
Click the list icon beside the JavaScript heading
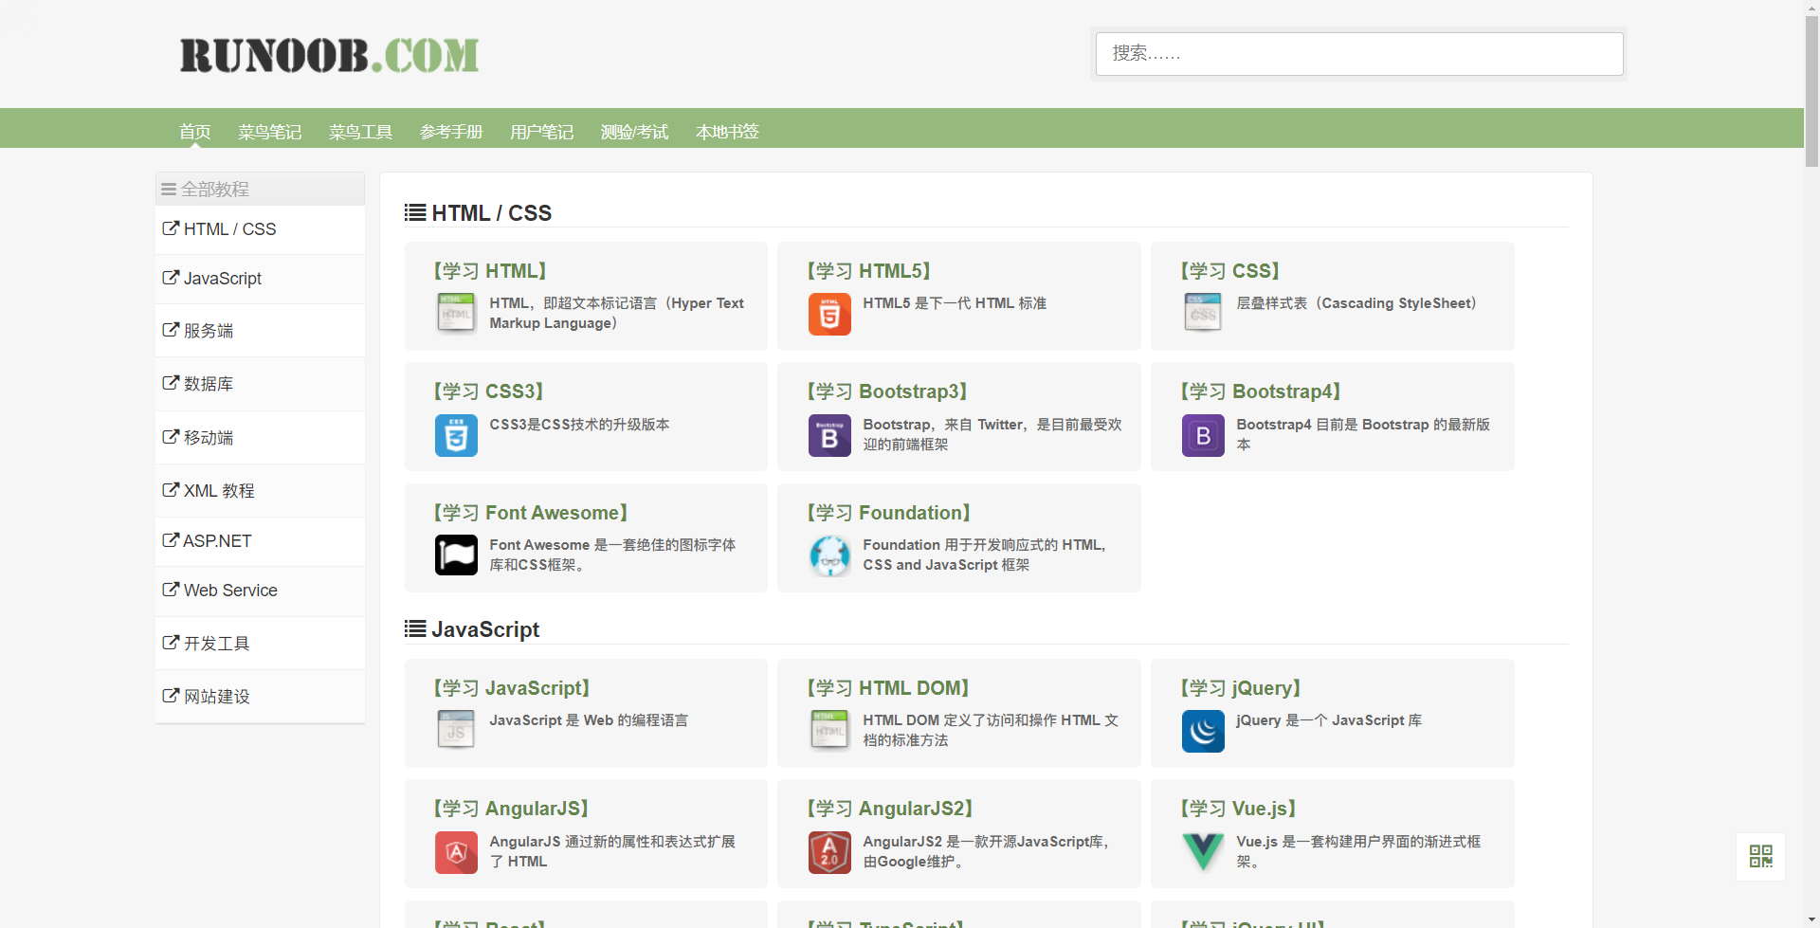415,628
